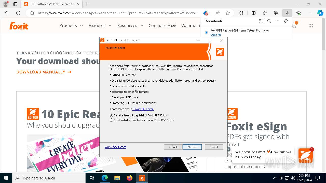
Task: Open Foxit apps grid icon
Action: pos(311,26)
